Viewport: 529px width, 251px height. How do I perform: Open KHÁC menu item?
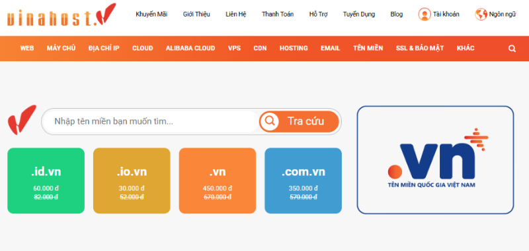466,48
